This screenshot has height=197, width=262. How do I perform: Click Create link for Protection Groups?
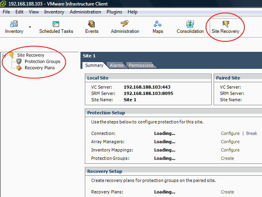tap(227, 158)
